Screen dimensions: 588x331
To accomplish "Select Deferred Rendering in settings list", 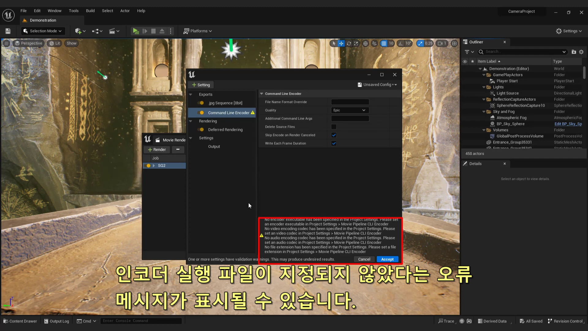I will pos(225,130).
